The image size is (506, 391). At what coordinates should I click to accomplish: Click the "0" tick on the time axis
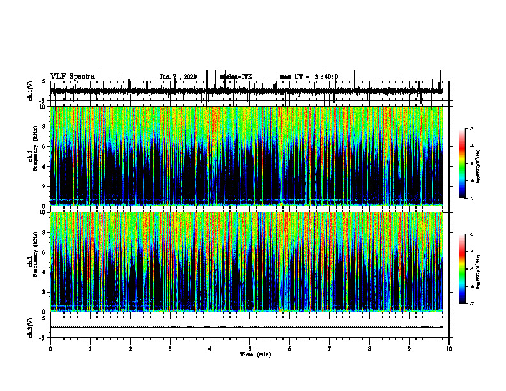coord(50,349)
